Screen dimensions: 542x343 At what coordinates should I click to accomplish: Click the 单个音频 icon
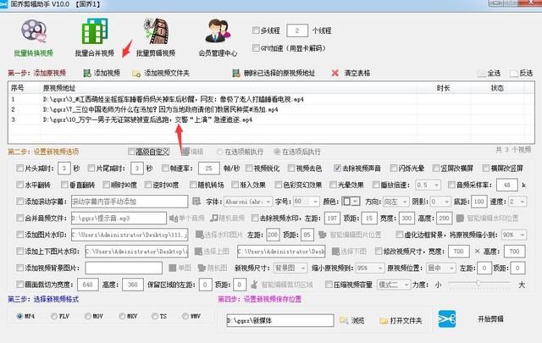click(x=174, y=218)
